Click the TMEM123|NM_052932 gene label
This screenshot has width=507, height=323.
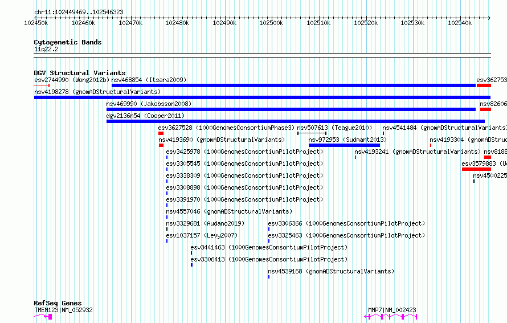click(x=63, y=310)
